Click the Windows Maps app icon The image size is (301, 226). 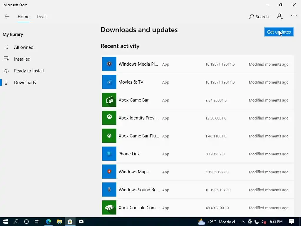coord(109,172)
